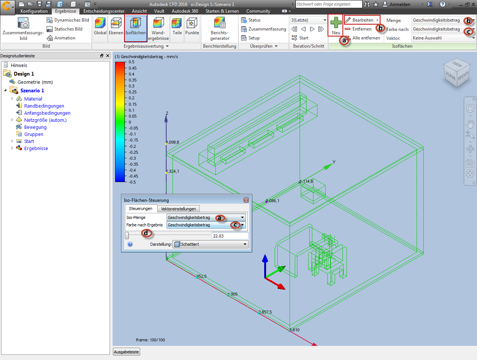This screenshot has height=360, width=477.
Task: Click the VORNE face of the view cube
Action: click(451, 76)
